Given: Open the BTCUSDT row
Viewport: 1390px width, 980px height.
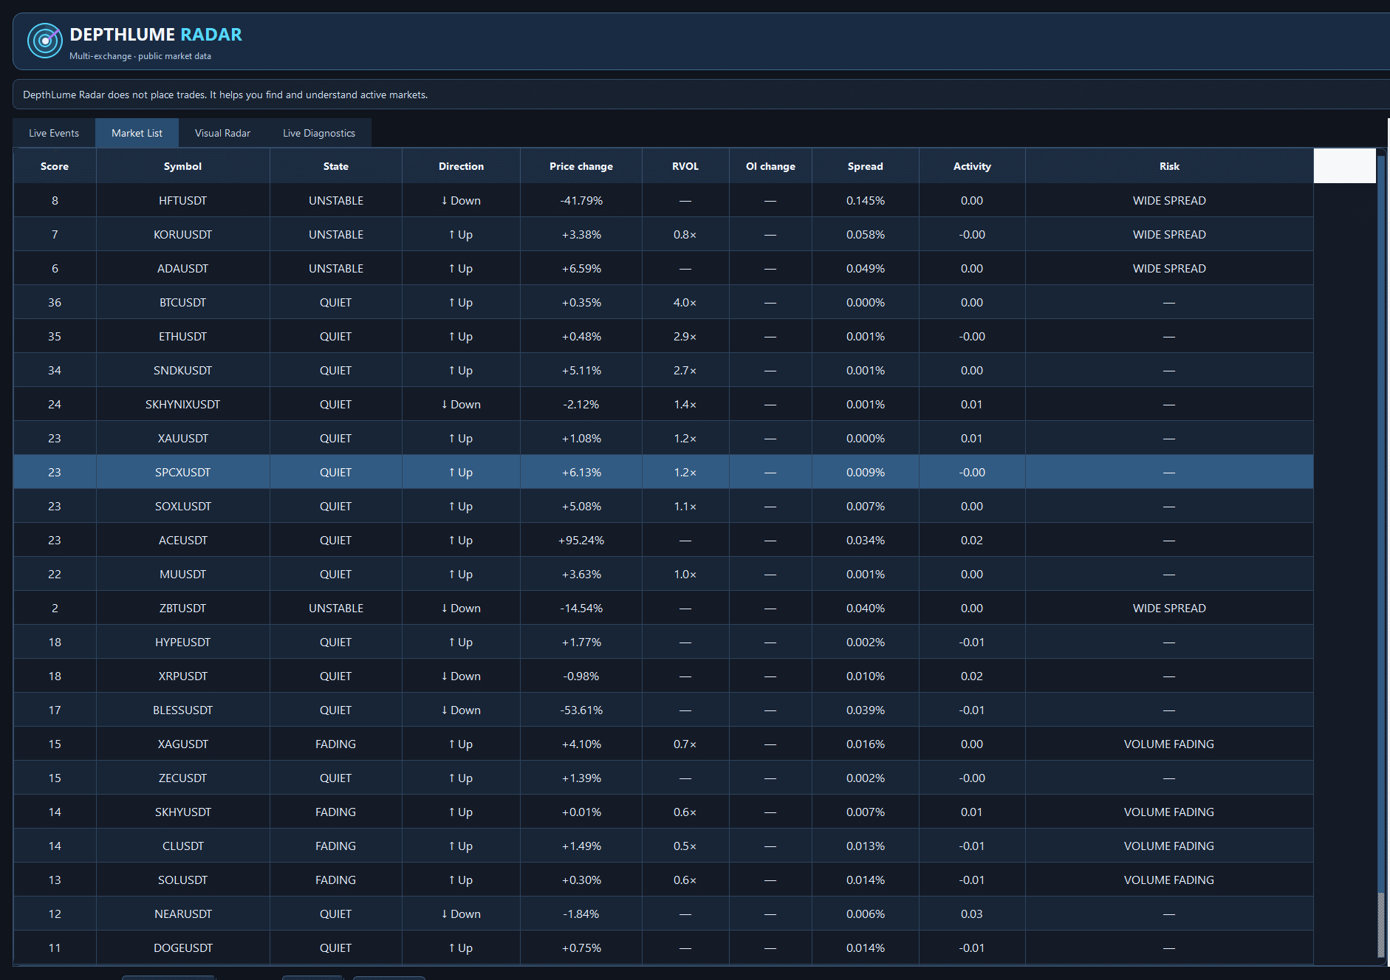Looking at the screenshot, I should coord(663,302).
